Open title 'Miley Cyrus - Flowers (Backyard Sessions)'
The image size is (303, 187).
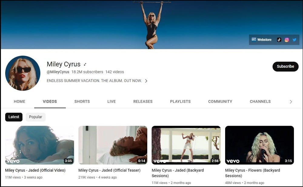pyautogui.click(x=252, y=173)
